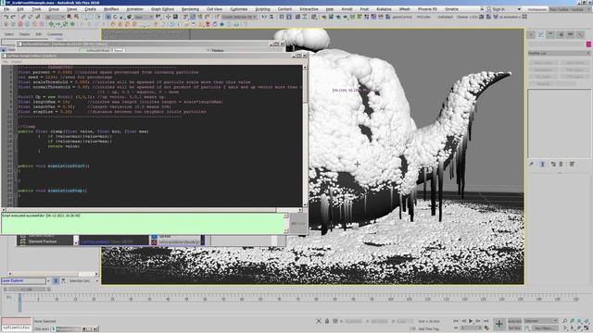Click the pink object color swatch
Screen dimensions: 593x333
588,44
